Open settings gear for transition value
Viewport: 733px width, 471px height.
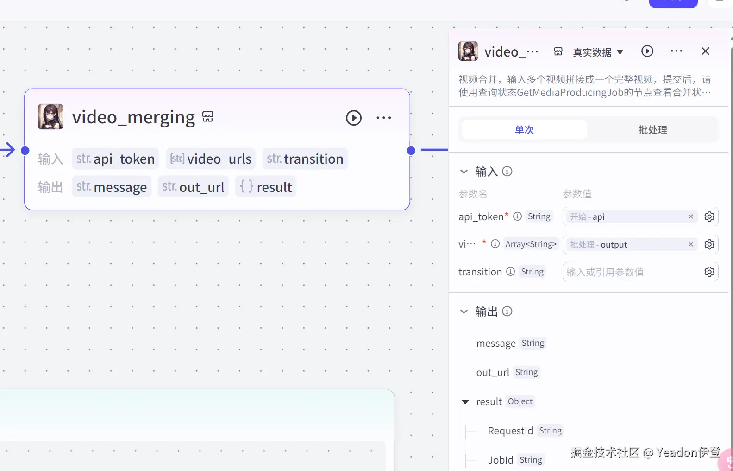pos(709,272)
